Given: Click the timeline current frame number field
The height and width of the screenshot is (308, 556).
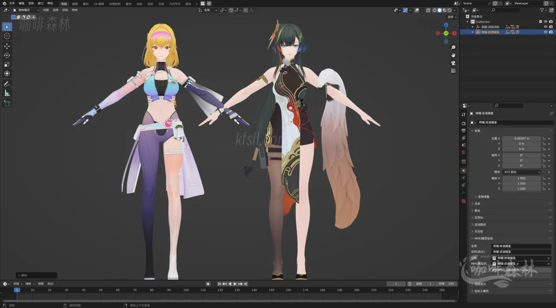Looking at the screenshot, I should (x=396, y=284).
